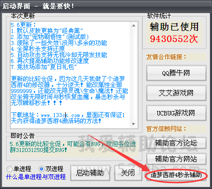Click the www.133cs.com address in the update text
This screenshot has width=212, height=189.
(x=61, y=115)
